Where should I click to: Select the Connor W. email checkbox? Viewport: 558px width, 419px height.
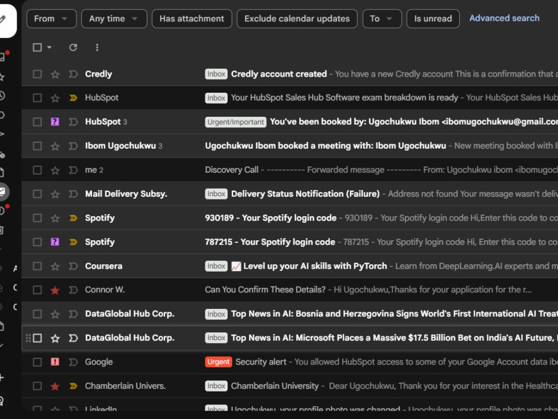(x=37, y=290)
